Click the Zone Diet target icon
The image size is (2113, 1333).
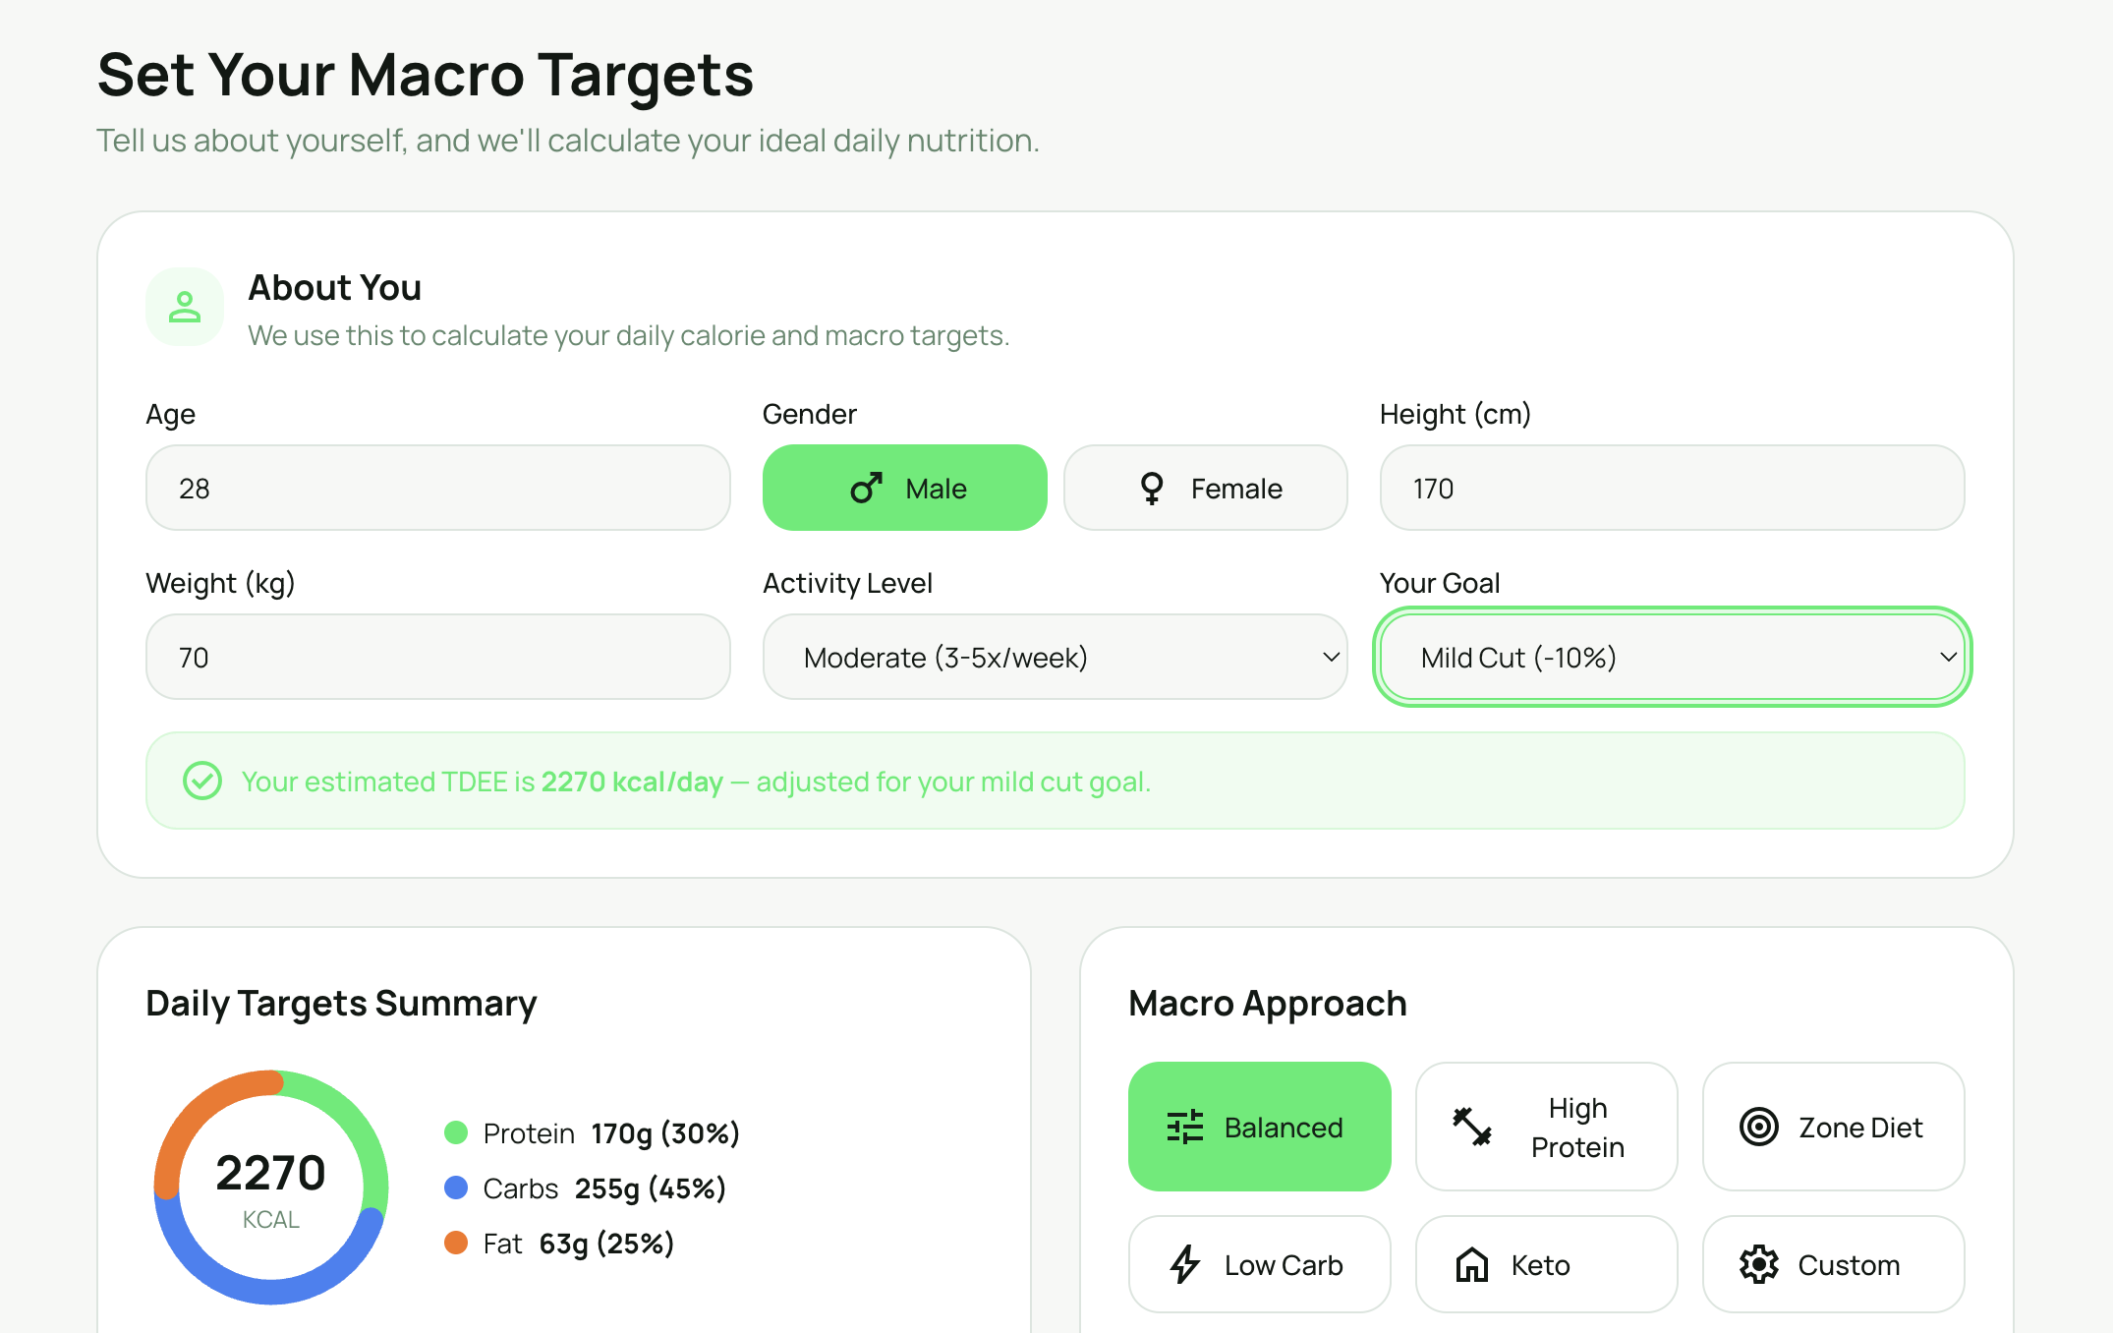tap(1759, 1127)
